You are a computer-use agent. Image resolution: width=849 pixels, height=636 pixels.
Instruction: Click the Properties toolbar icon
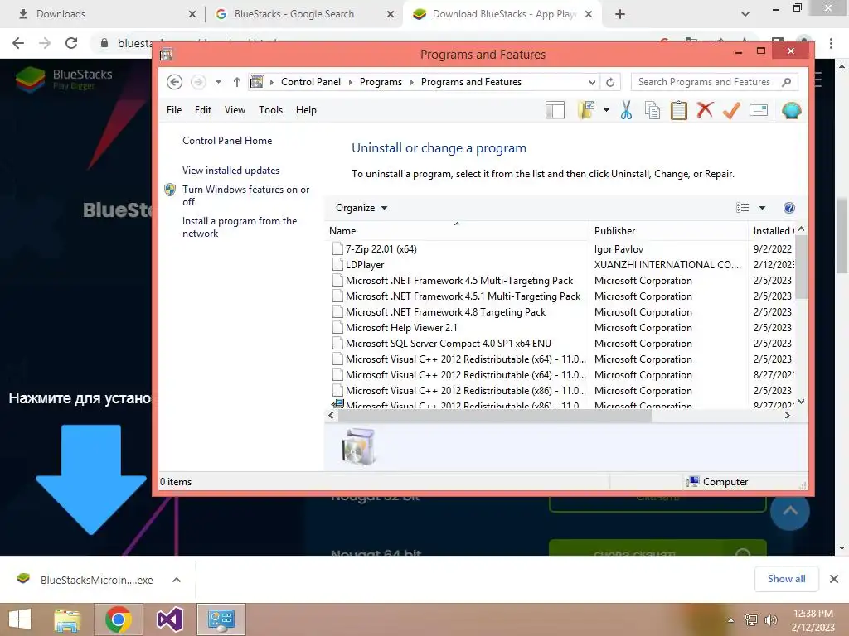(758, 110)
